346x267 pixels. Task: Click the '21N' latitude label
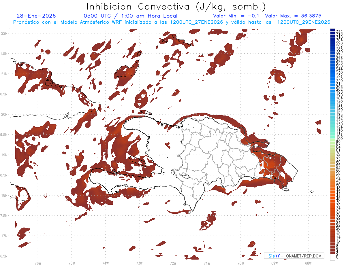point(4,74)
